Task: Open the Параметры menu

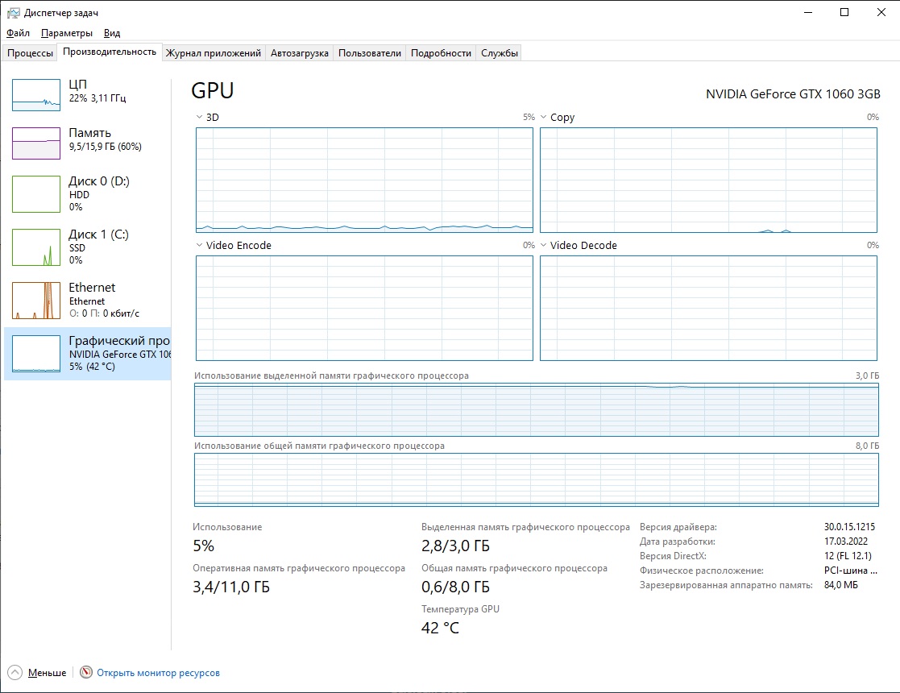Action: pyautogui.click(x=67, y=33)
